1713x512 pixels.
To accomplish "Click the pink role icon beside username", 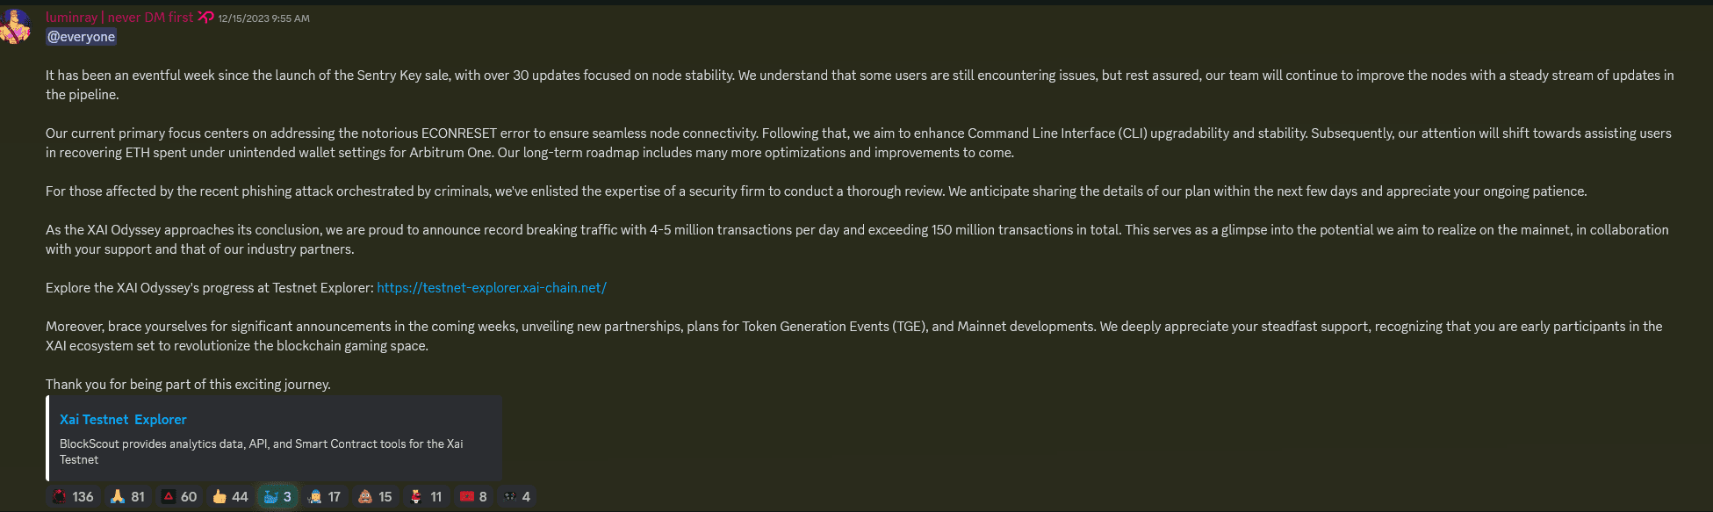I will (x=205, y=18).
